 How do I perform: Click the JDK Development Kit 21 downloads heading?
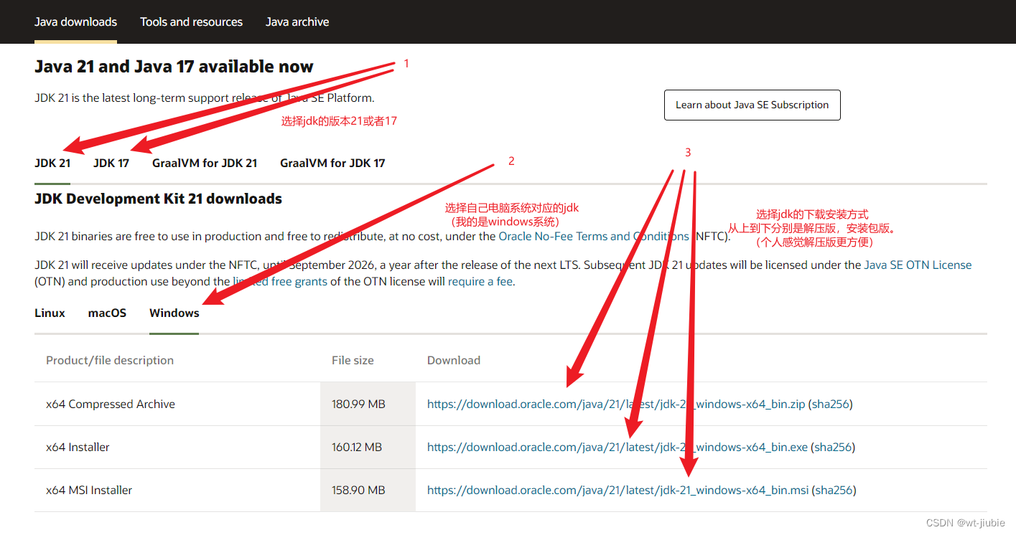click(x=158, y=199)
